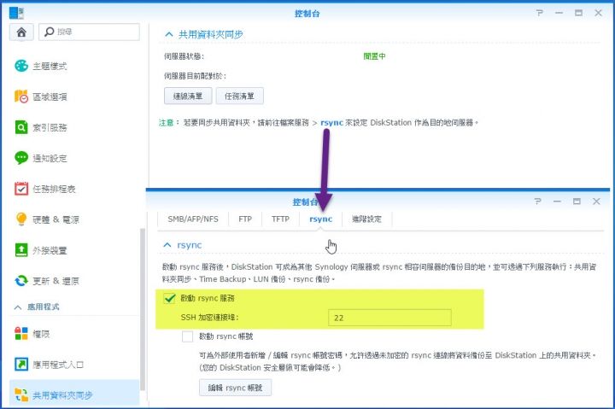The height and width of the screenshot is (409, 615).
Task: Open the 權限 colored squares icon
Action: click(21, 334)
